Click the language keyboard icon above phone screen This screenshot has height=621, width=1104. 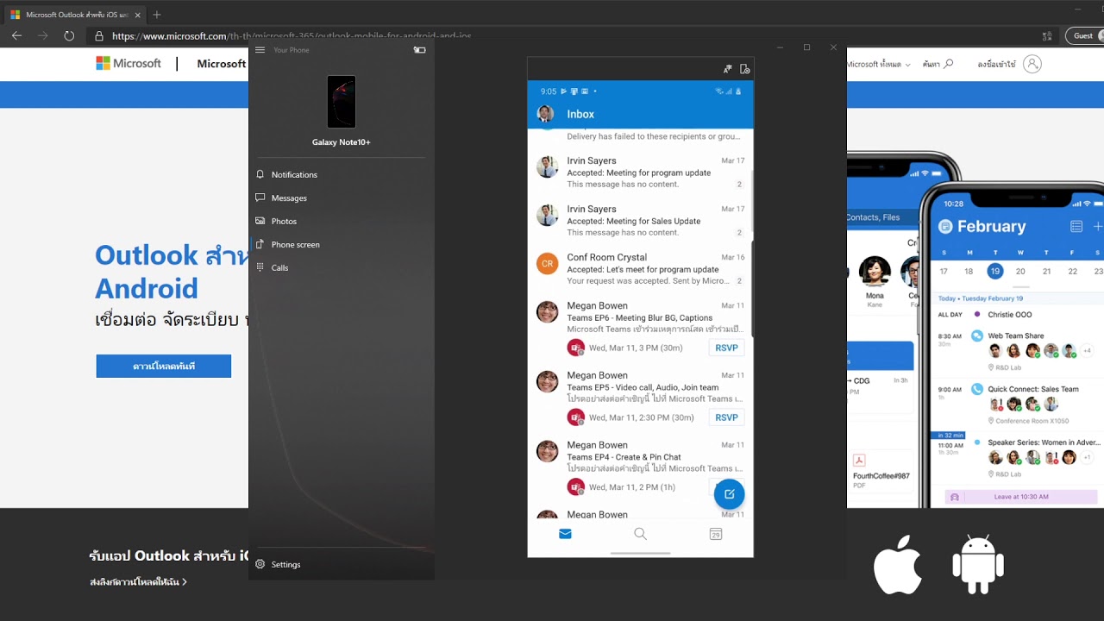[x=727, y=69]
